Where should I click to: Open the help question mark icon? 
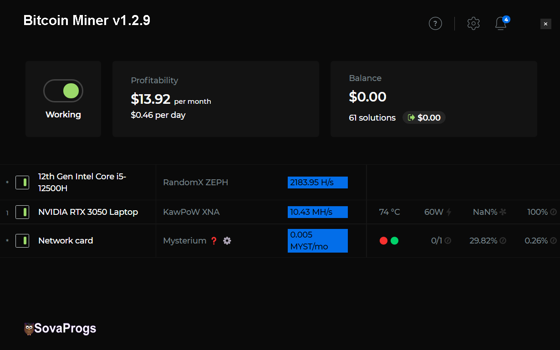435,23
